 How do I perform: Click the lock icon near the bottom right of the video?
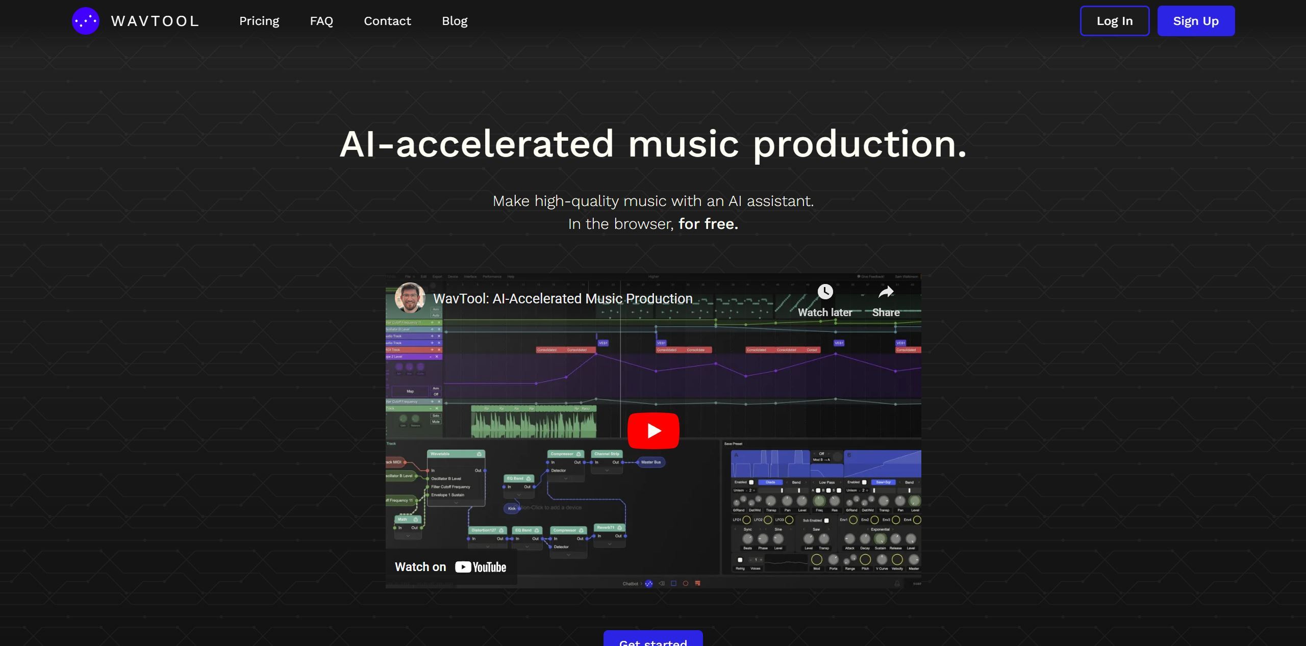pyautogui.click(x=897, y=583)
